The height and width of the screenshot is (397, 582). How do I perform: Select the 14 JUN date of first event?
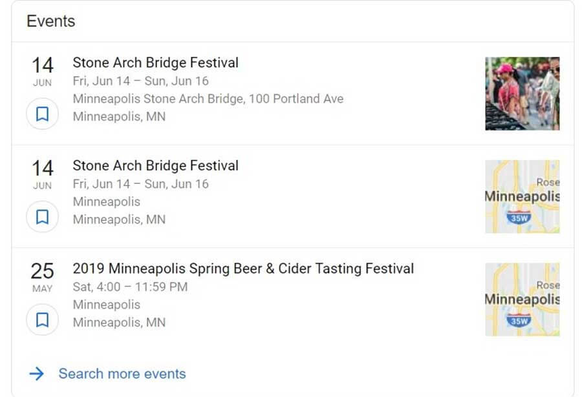[42, 71]
